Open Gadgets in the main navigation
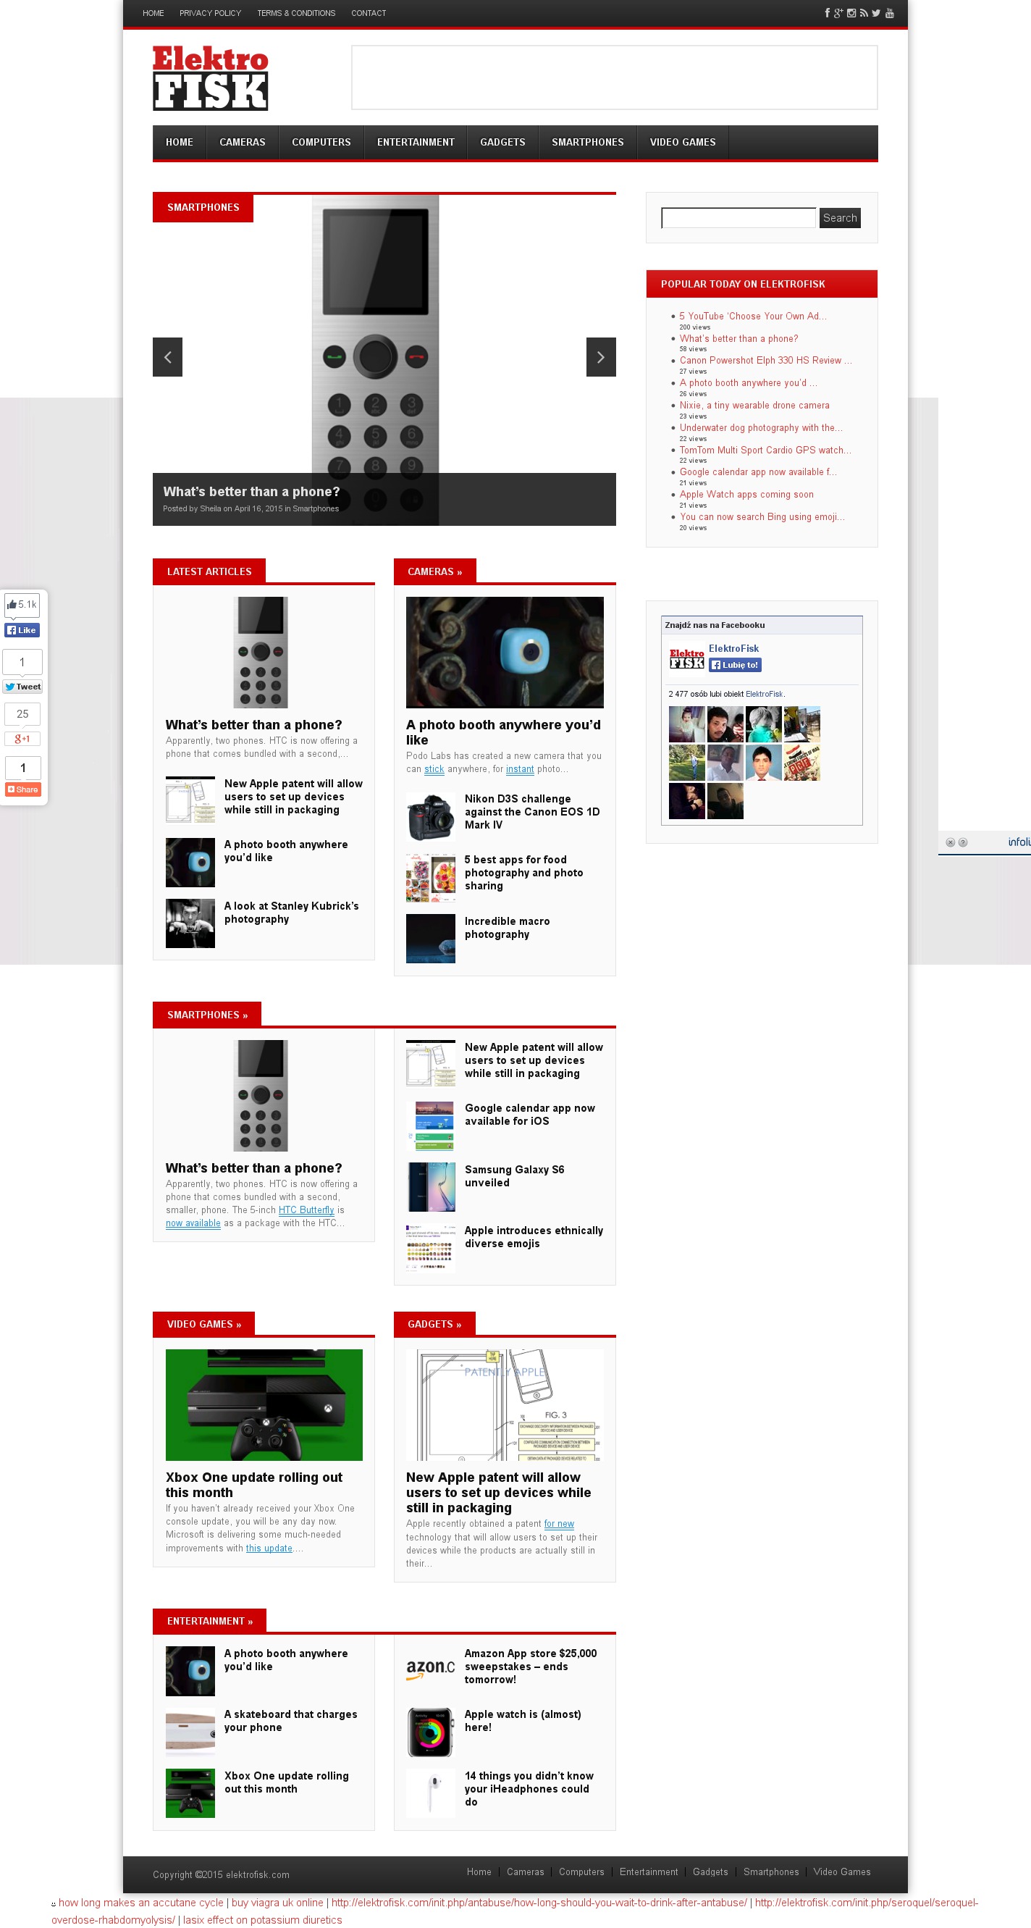 point(502,142)
